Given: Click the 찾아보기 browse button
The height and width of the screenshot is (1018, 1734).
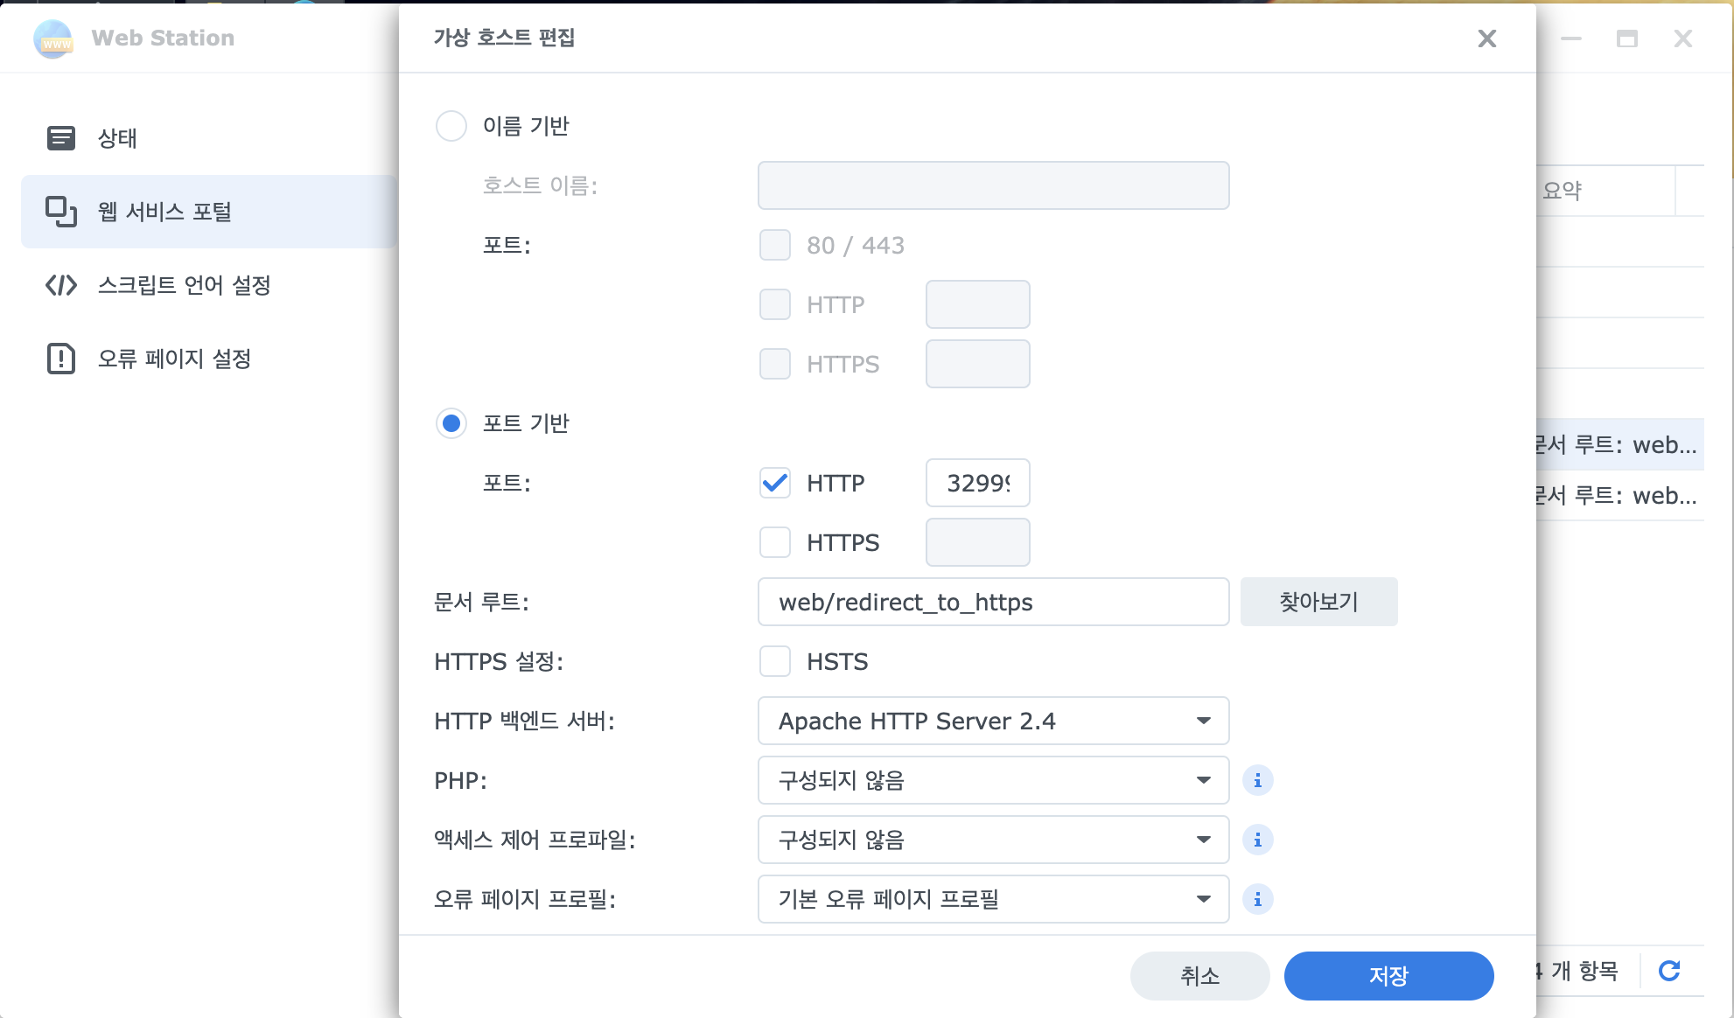Looking at the screenshot, I should [1318, 602].
